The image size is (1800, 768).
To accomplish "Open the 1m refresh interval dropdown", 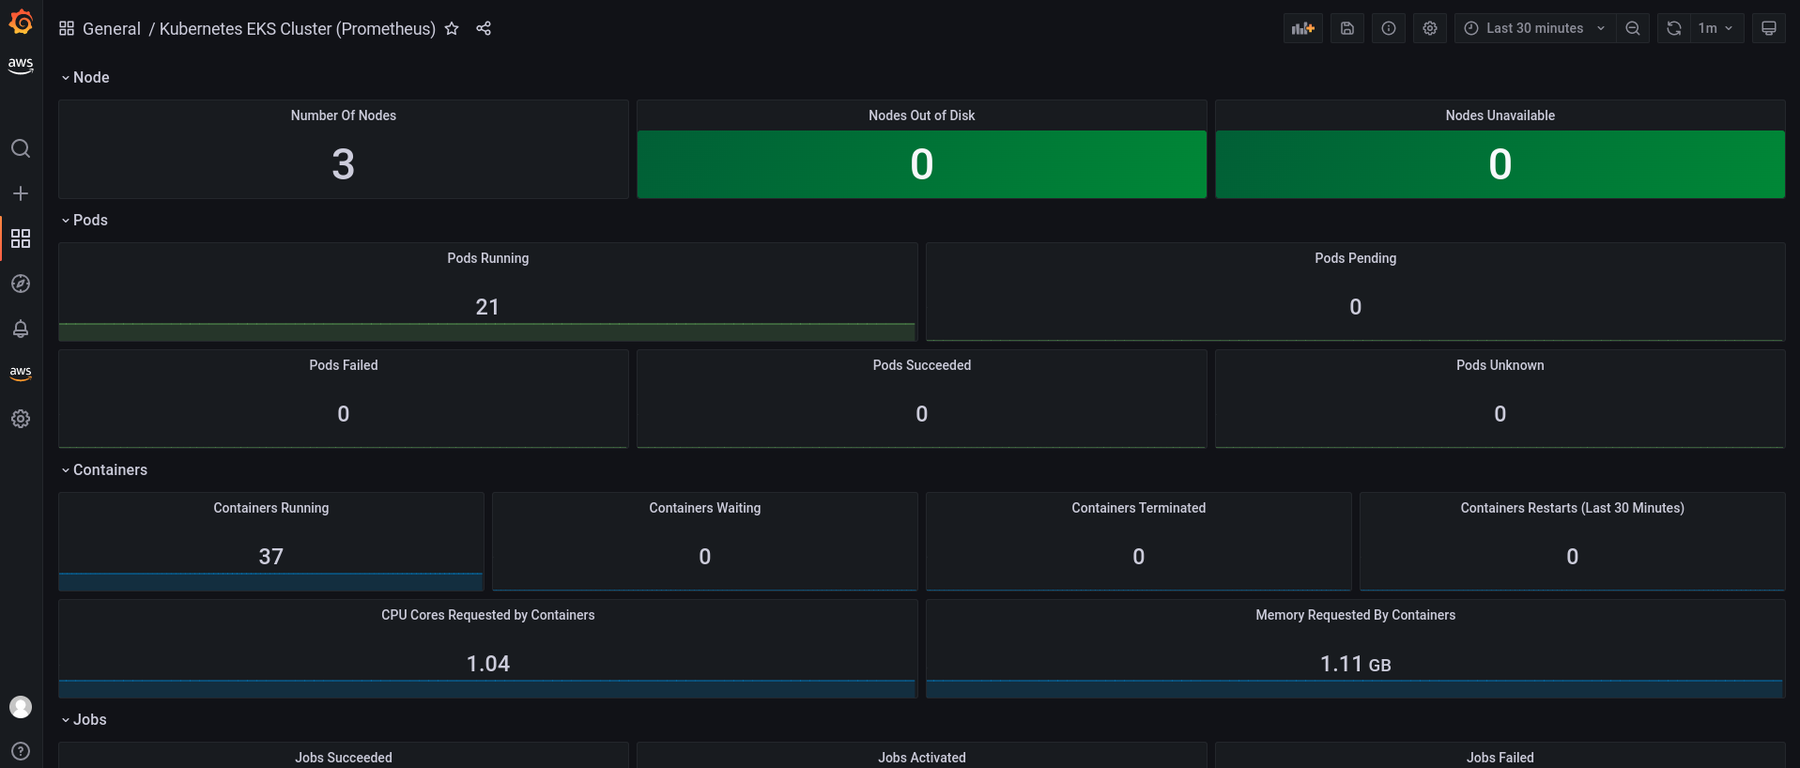I will [1715, 28].
